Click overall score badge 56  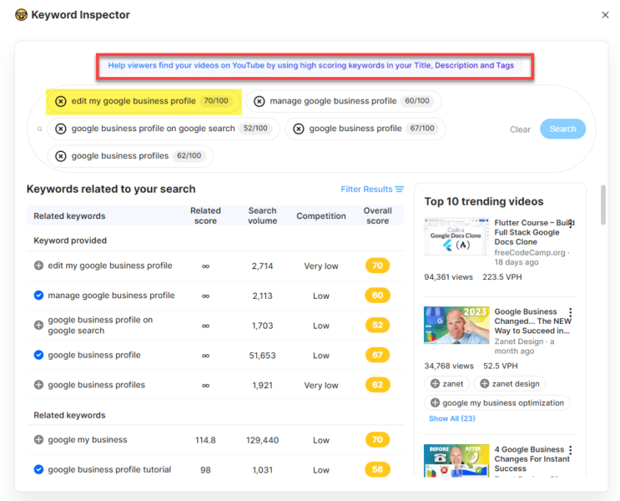coord(378,469)
